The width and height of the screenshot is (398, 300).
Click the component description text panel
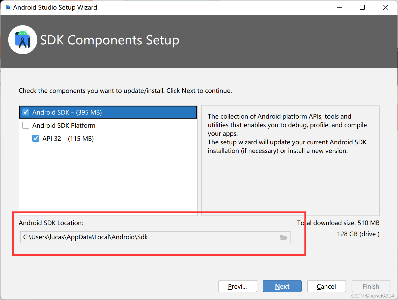291,160
